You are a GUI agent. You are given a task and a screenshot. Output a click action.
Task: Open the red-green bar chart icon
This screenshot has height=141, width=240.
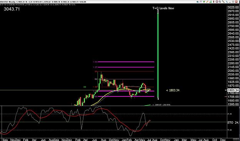[210, 2]
